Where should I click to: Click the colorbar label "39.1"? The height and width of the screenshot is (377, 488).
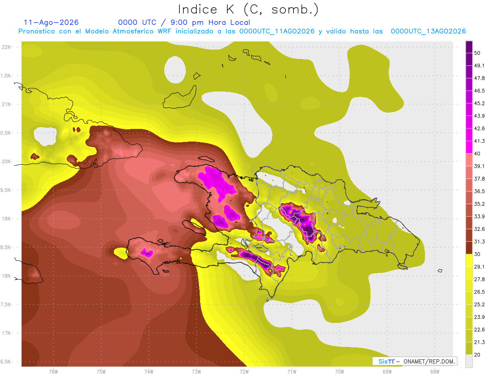(479, 166)
